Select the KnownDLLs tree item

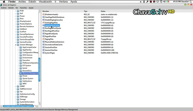point(27,71)
